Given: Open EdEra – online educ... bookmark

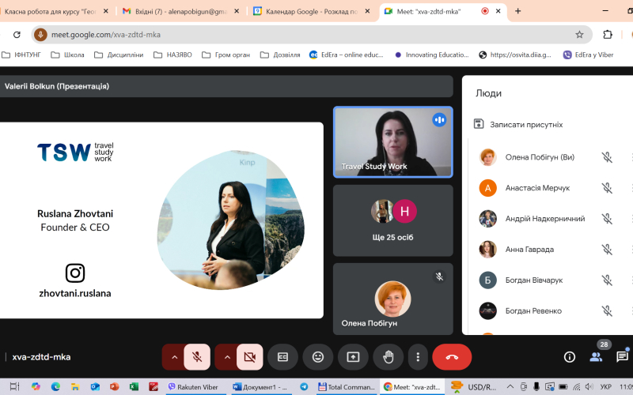Looking at the screenshot, I should tap(347, 55).
